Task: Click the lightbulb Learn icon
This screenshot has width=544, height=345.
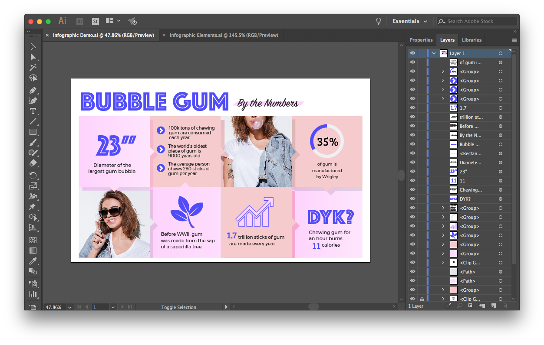Action: click(x=379, y=21)
